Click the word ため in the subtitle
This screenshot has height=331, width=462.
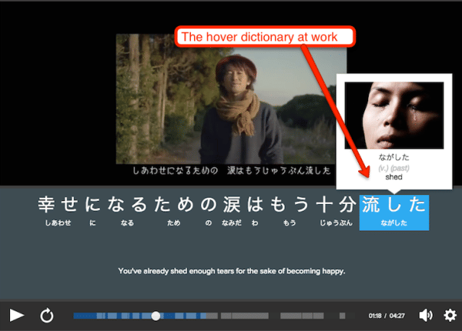(x=173, y=204)
